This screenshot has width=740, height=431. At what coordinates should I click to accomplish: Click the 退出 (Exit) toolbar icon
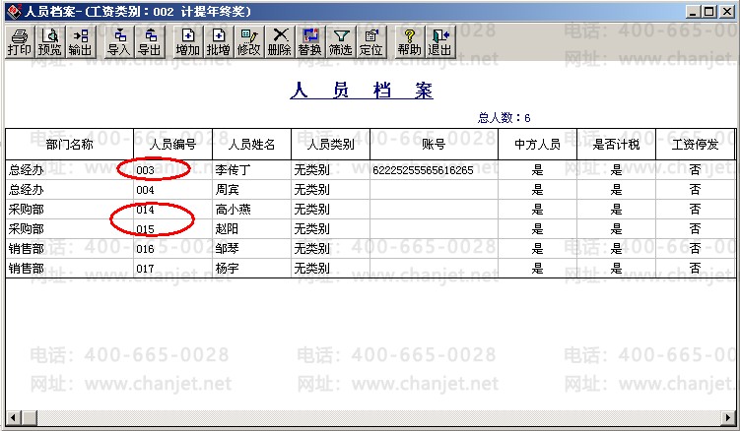pos(439,42)
